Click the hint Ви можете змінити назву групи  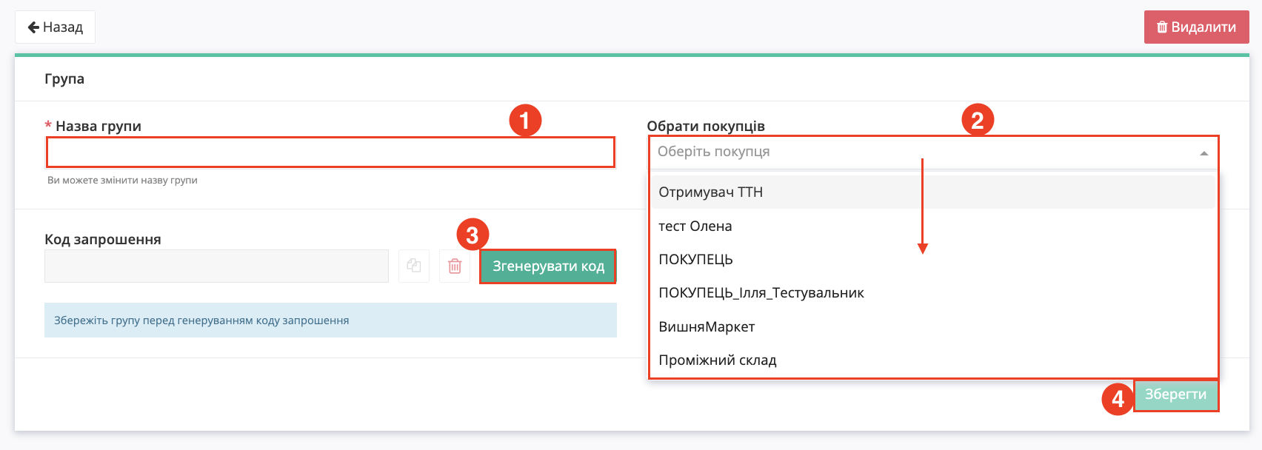click(x=122, y=180)
